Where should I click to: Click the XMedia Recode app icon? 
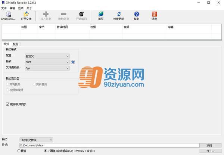point(3,3)
